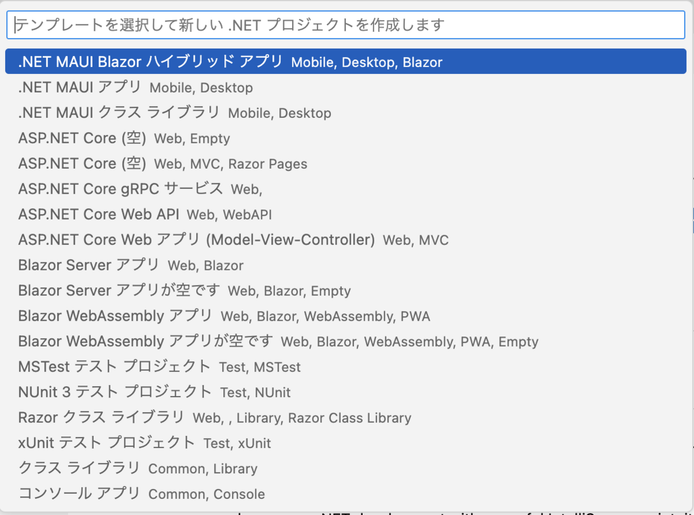Viewport: 694px width, 515px height.
Task: Choose .NET MAUI アプリ template
Action: (346, 87)
